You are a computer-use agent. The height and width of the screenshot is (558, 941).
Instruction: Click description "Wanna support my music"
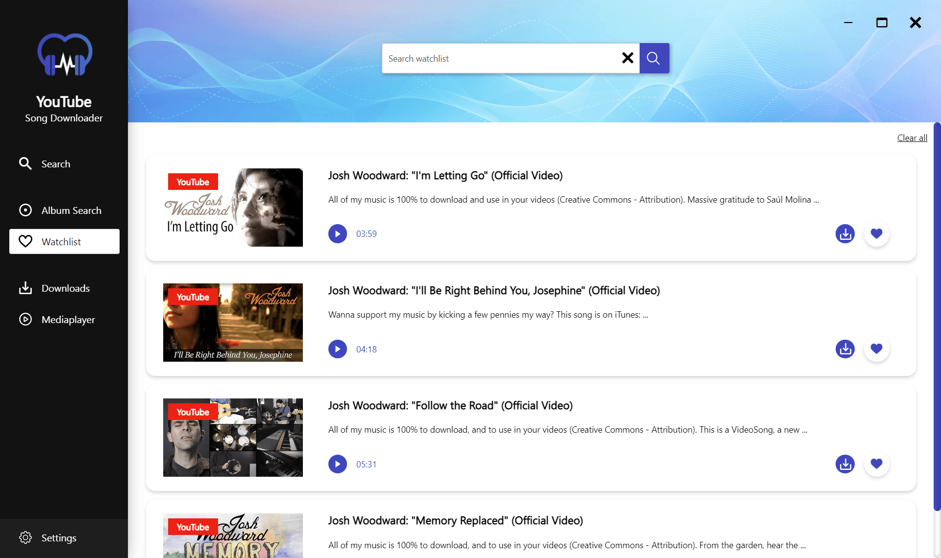[x=488, y=315]
